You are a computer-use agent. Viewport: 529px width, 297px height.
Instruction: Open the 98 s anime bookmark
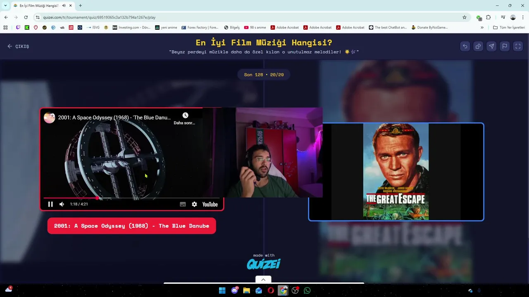(255, 28)
